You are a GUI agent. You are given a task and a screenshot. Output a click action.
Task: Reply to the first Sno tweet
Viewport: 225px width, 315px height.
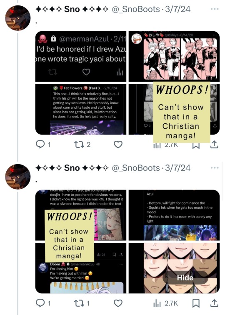click(43, 144)
